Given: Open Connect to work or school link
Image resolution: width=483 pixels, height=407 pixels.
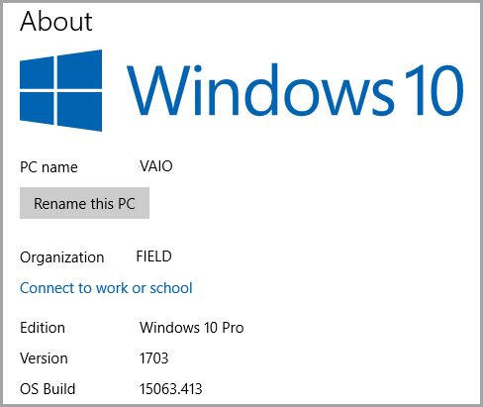Looking at the screenshot, I should [106, 288].
